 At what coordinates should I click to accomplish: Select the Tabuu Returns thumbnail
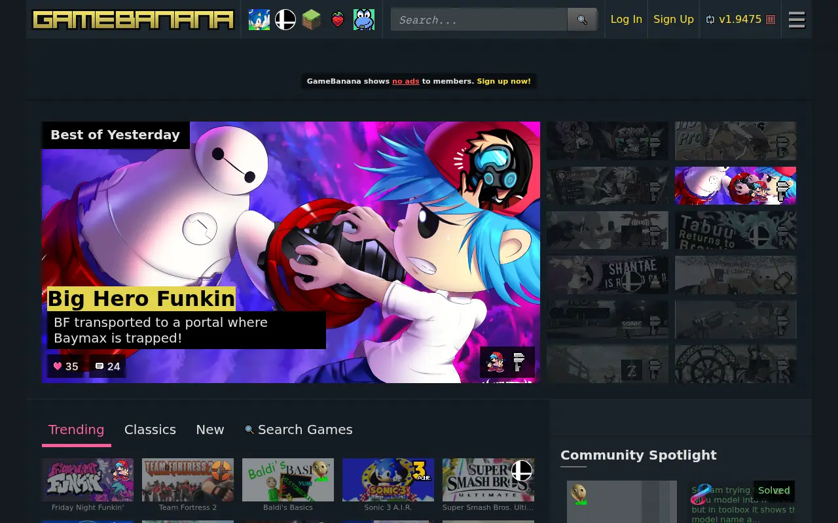(736, 230)
